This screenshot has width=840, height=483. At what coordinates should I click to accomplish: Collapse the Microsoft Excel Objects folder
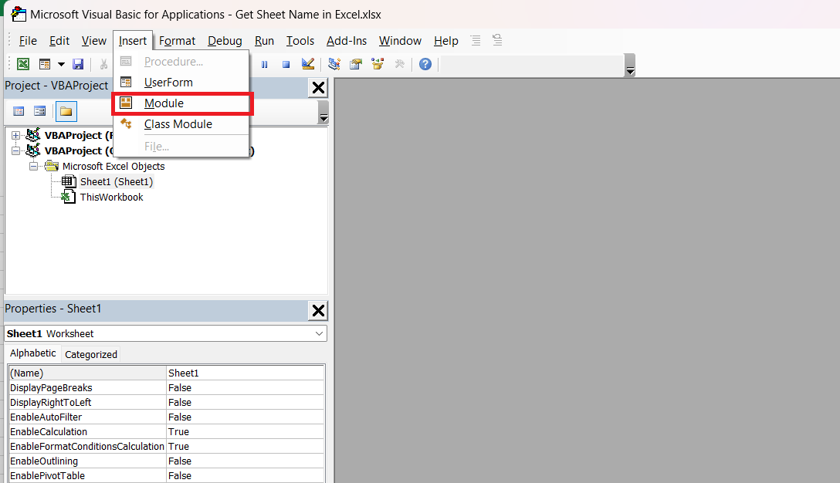click(33, 167)
